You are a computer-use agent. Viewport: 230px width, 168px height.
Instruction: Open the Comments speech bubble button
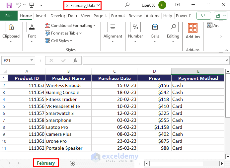[x=203, y=16]
